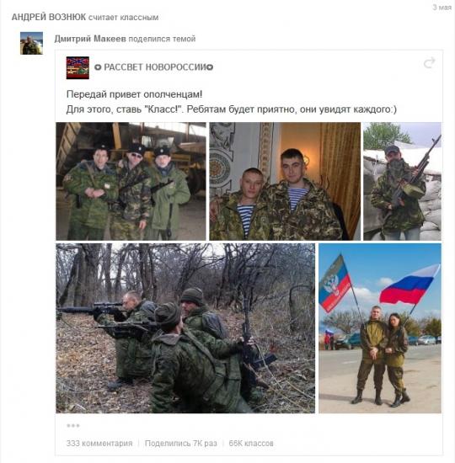
Task: Open РАССВЕТ НОВОРОССИИ group avatar icon
Action: pyautogui.click(x=78, y=67)
